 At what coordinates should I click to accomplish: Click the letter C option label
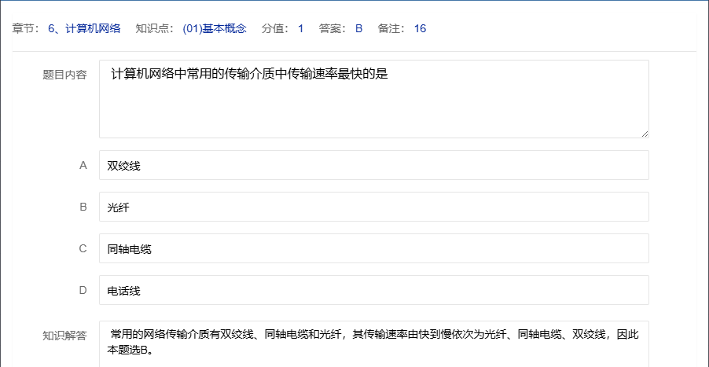point(83,248)
